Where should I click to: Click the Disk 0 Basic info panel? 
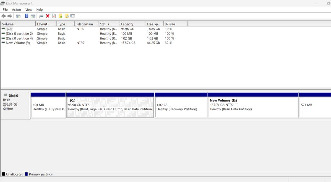(15, 105)
